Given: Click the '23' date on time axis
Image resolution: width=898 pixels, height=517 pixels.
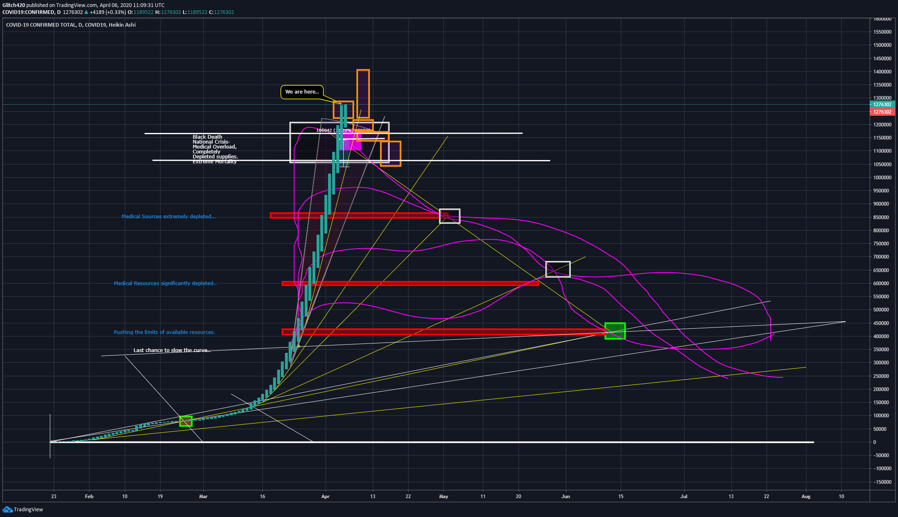Looking at the screenshot, I should click(x=54, y=496).
